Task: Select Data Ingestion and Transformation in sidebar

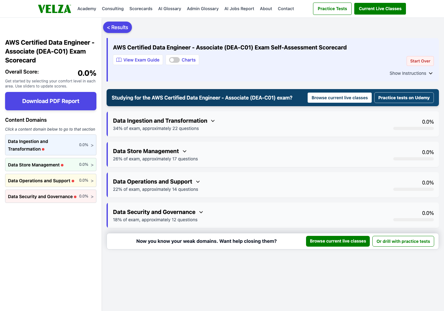Action: pos(51,145)
